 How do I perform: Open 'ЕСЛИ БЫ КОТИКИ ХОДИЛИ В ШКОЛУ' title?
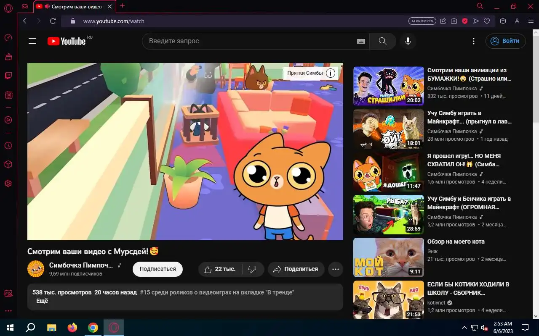pyautogui.click(x=468, y=289)
